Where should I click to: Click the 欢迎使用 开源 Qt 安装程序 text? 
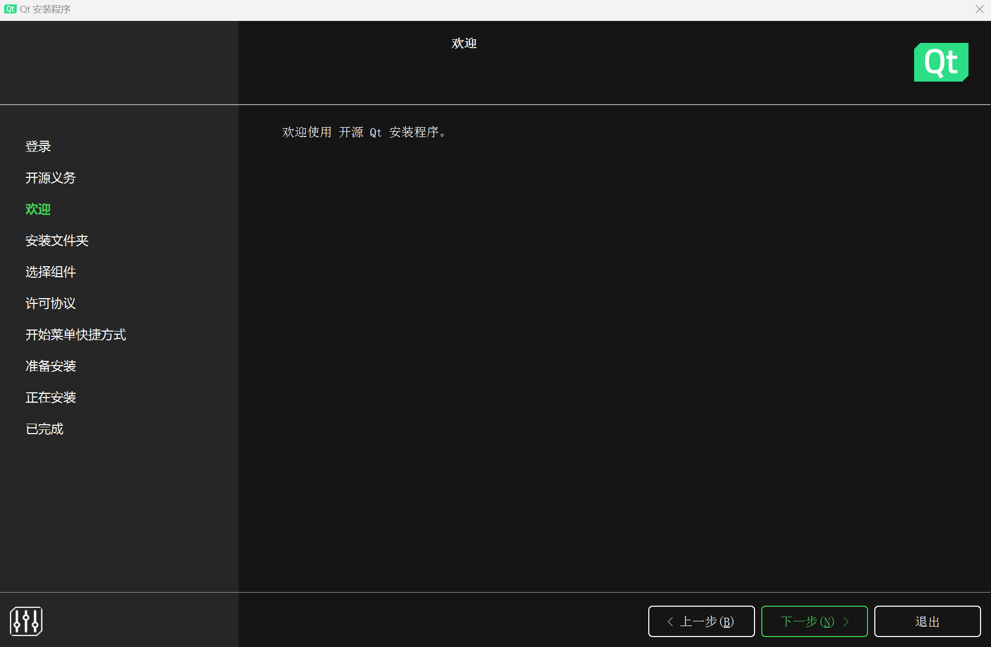[x=364, y=132]
